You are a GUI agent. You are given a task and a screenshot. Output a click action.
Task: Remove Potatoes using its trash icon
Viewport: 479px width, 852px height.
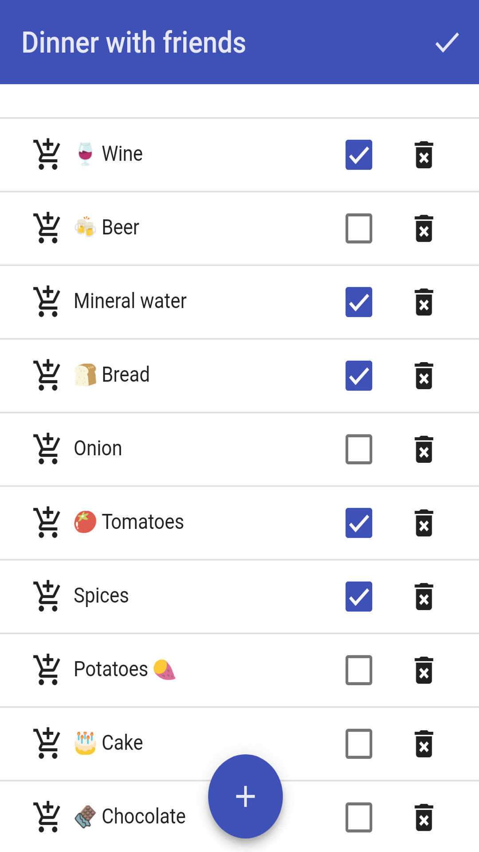424,671
